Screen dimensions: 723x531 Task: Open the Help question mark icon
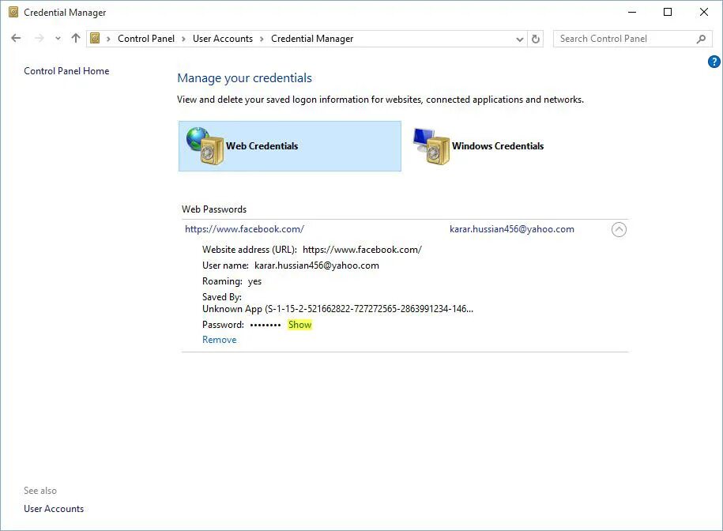[714, 61]
